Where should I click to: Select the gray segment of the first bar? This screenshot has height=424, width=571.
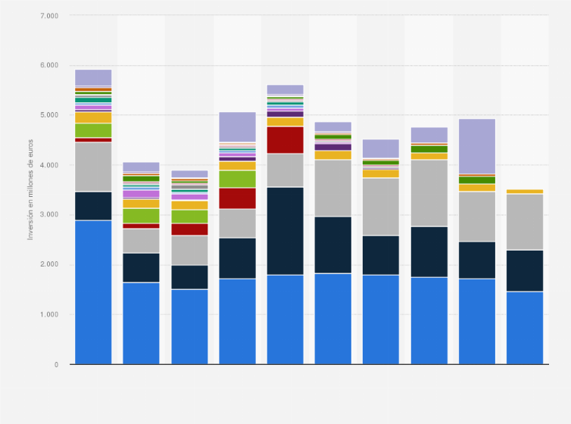93,167
